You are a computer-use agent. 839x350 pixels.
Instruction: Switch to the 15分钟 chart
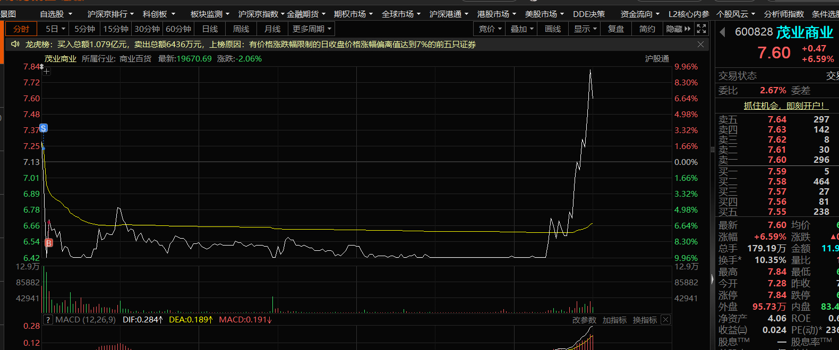[116, 29]
